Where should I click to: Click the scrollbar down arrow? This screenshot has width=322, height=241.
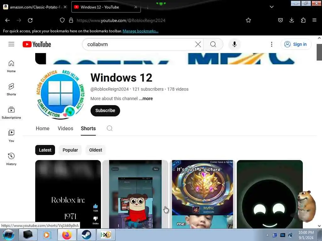pos(319,226)
